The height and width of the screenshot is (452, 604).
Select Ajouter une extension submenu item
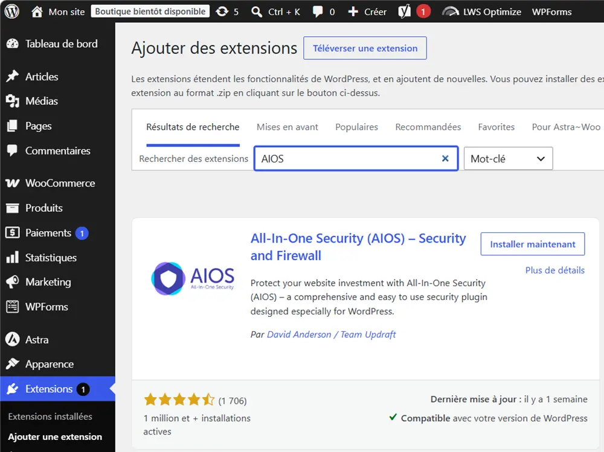point(55,437)
